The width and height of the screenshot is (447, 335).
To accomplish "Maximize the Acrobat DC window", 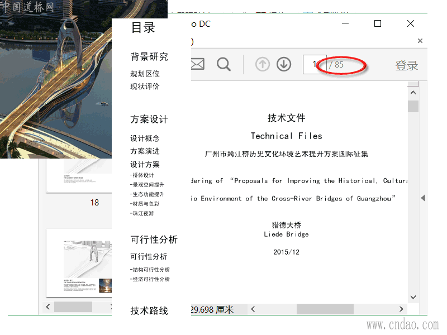I will (378, 23).
